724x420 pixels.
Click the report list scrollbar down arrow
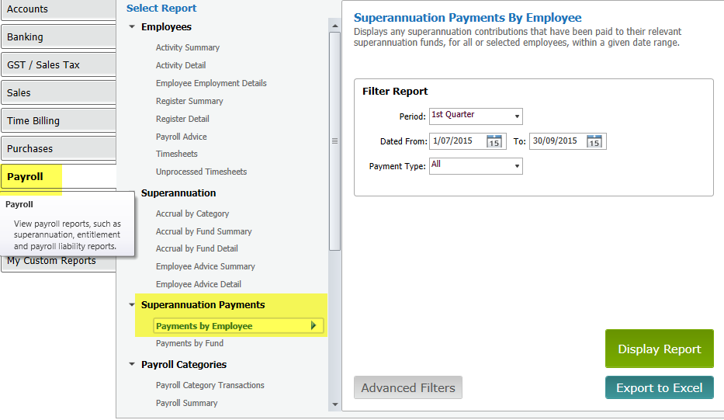click(334, 404)
